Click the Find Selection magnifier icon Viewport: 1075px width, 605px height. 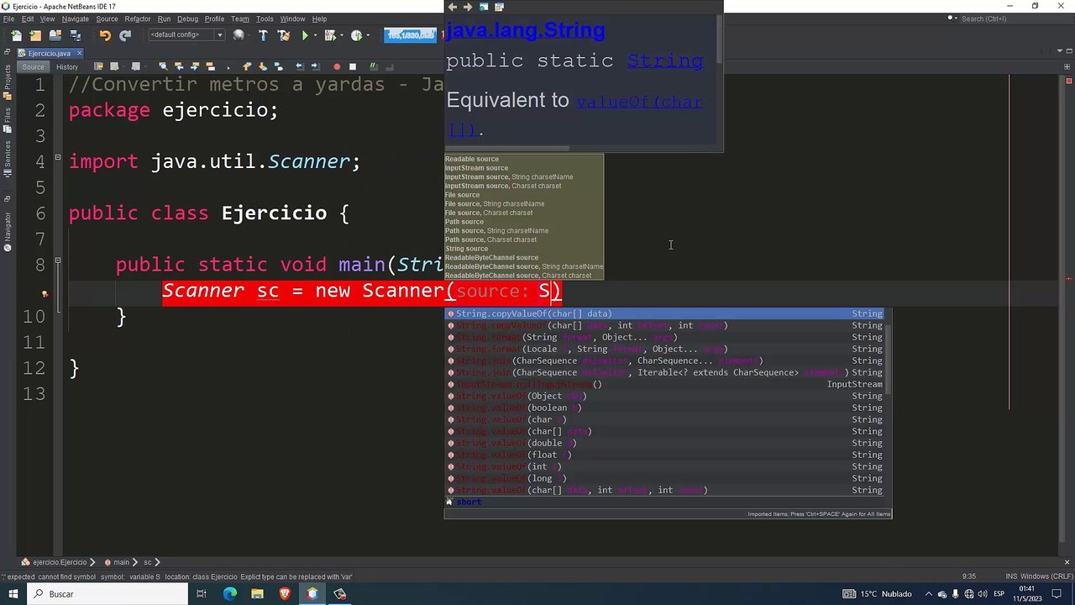[x=163, y=66]
